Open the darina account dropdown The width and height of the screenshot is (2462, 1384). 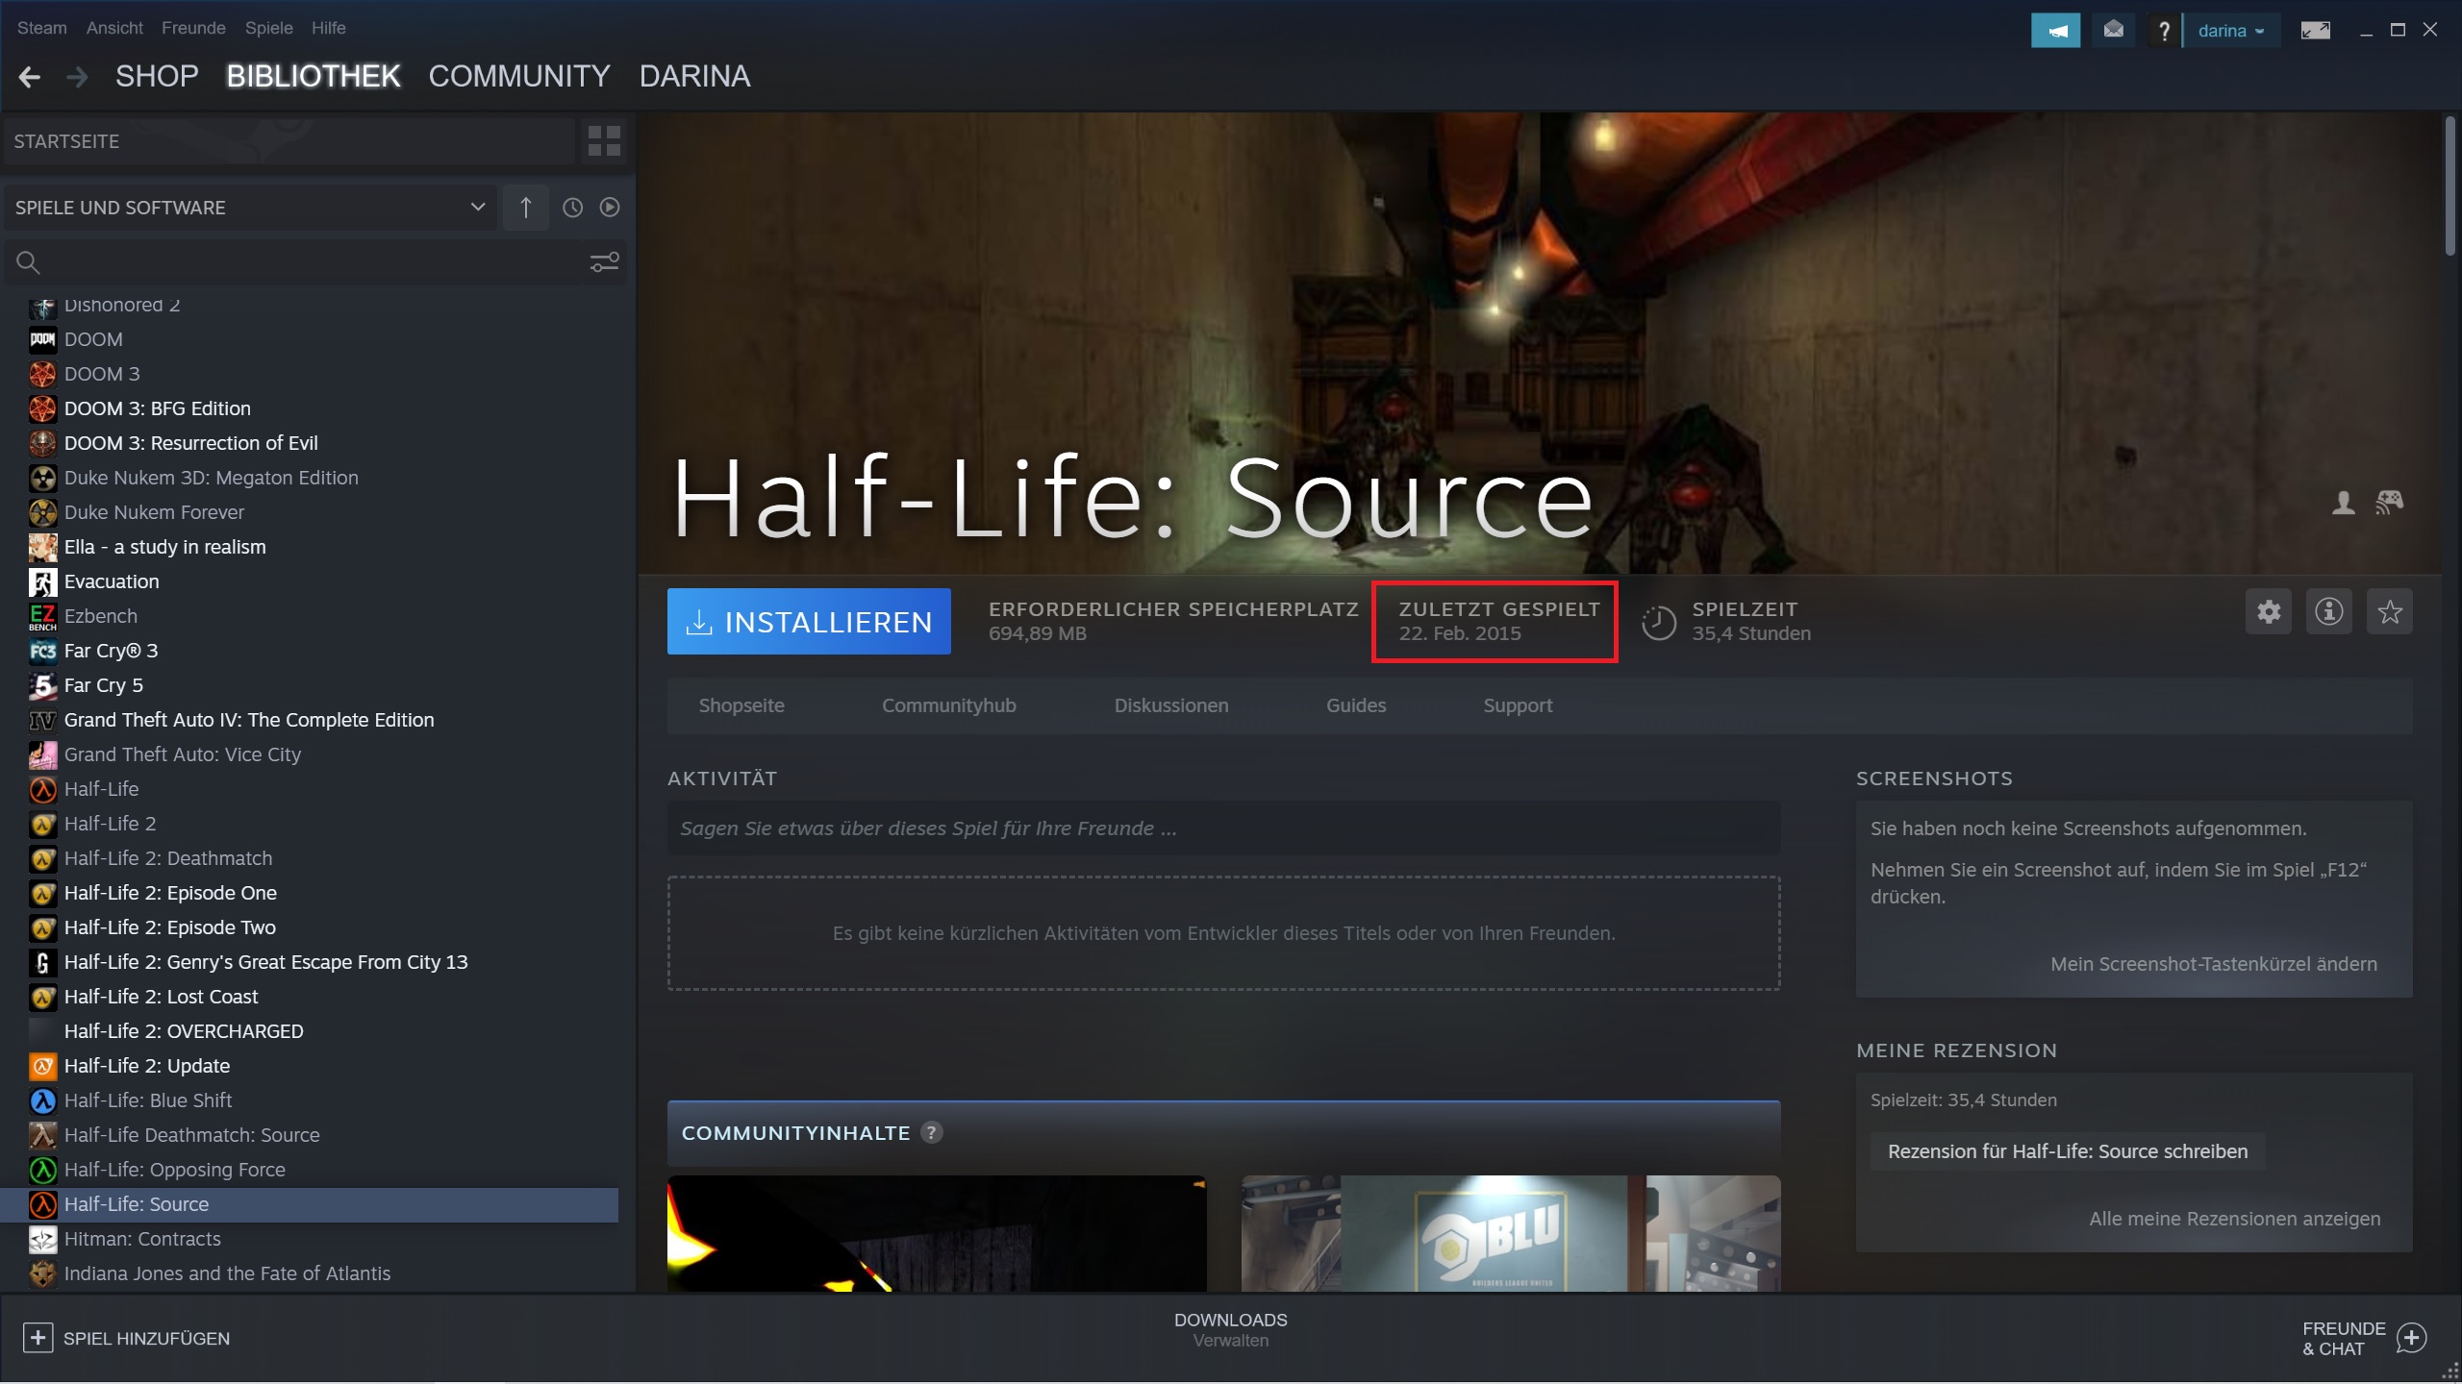(x=2230, y=31)
